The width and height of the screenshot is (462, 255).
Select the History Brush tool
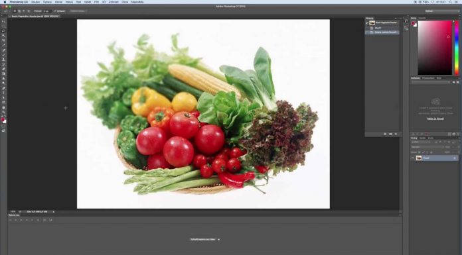(x=3, y=64)
